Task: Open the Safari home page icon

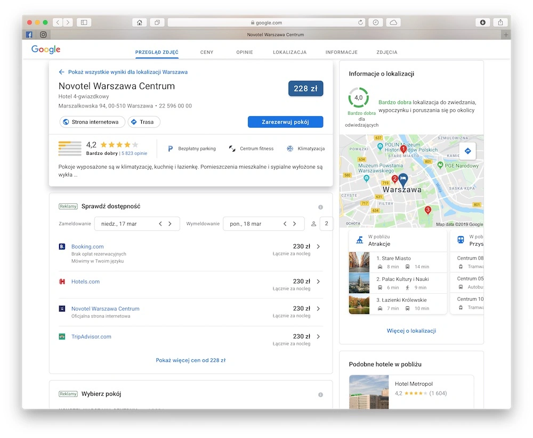Action: coord(139,22)
